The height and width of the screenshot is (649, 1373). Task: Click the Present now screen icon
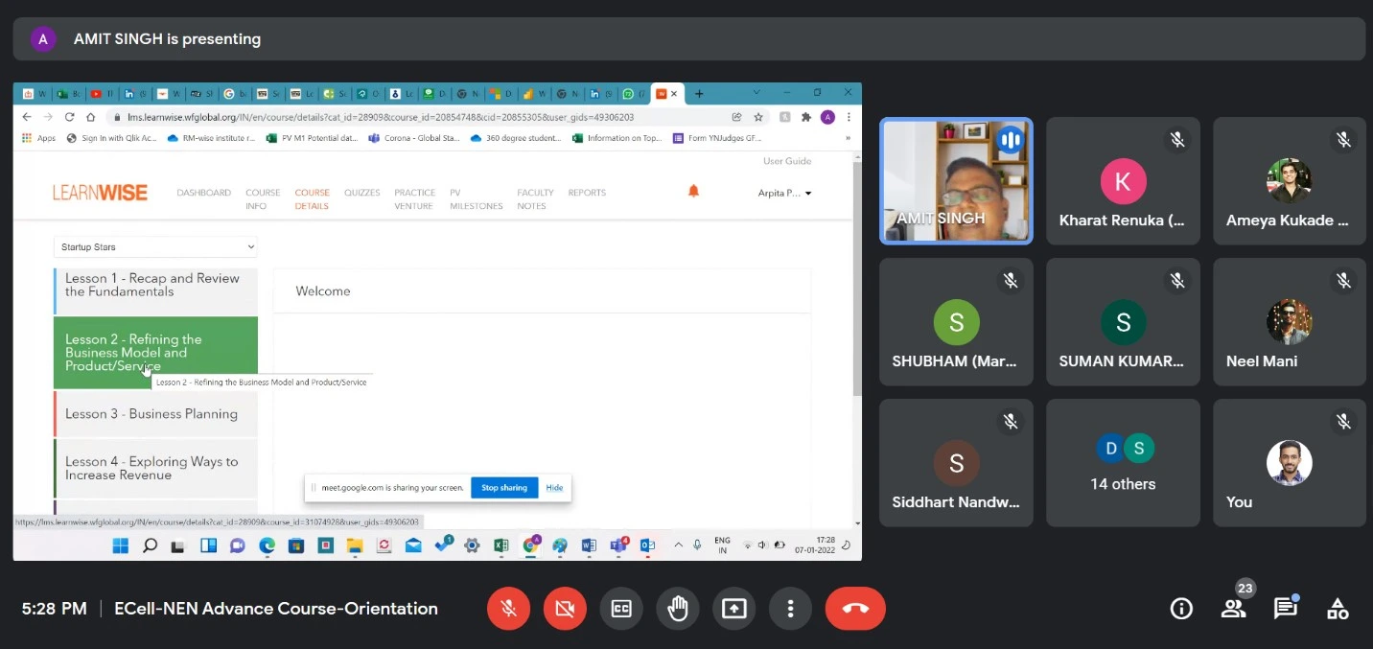tap(734, 609)
